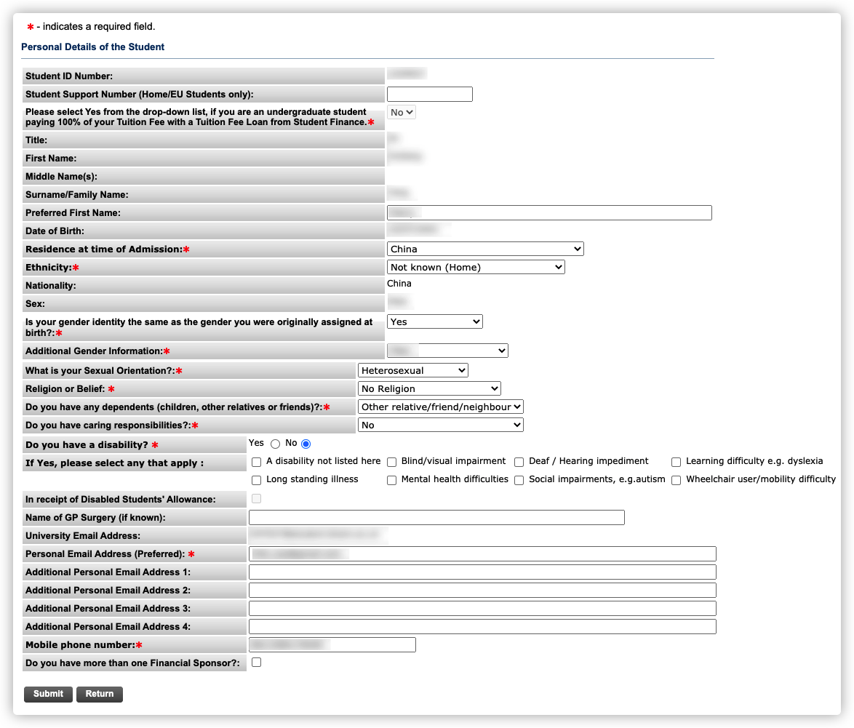854x728 pixels.
Task: Expand the dependents dropdown list
Action: coord(441,407)
